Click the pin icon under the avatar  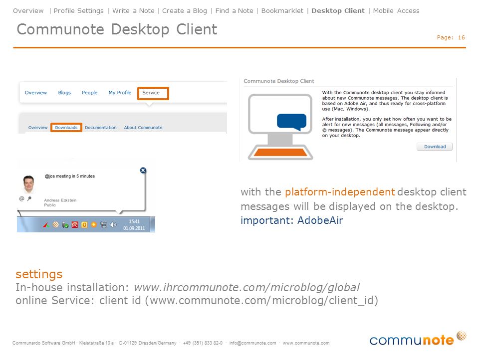(29, 199)
